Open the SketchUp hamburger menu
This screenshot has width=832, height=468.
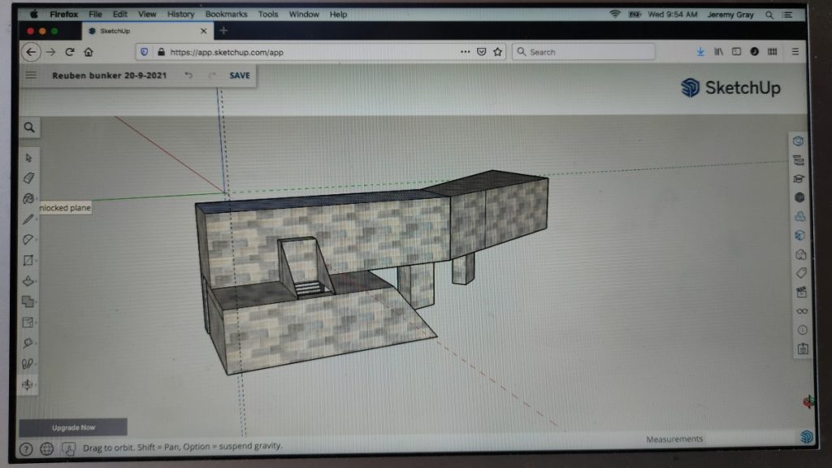(32, 76)
